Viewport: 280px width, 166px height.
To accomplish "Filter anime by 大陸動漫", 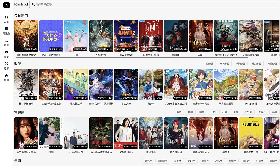I will click(x=208, y=64).
